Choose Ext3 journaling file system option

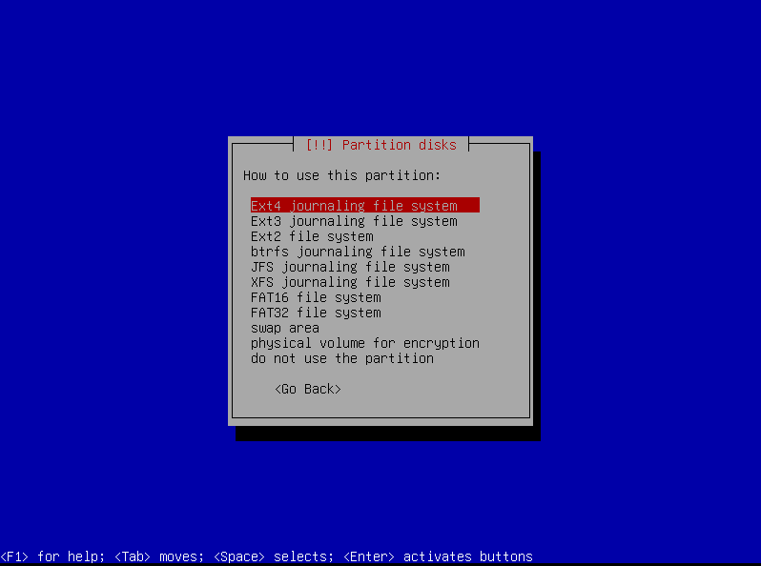[354, 221]
